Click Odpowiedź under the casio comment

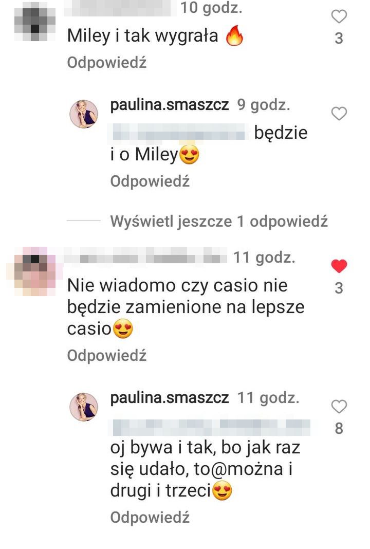click(107, 355)
